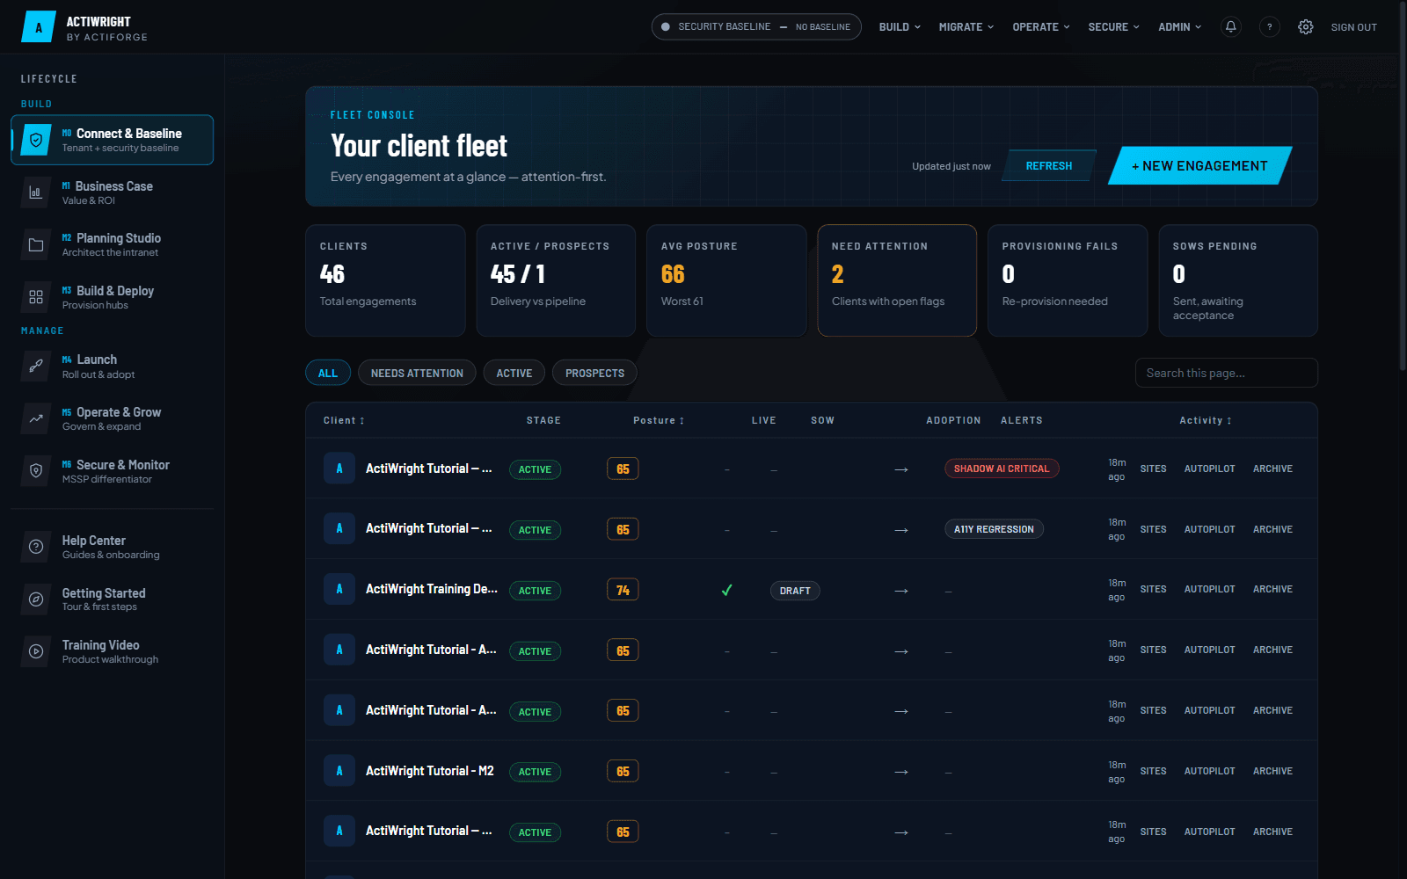Open Training Video play icon
Viewport: 1407px width, 879px height.
click(x=36, y=651)
